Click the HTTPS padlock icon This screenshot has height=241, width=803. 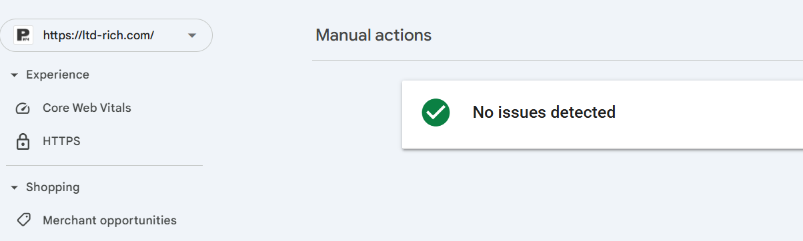click(x=23, y=141)
